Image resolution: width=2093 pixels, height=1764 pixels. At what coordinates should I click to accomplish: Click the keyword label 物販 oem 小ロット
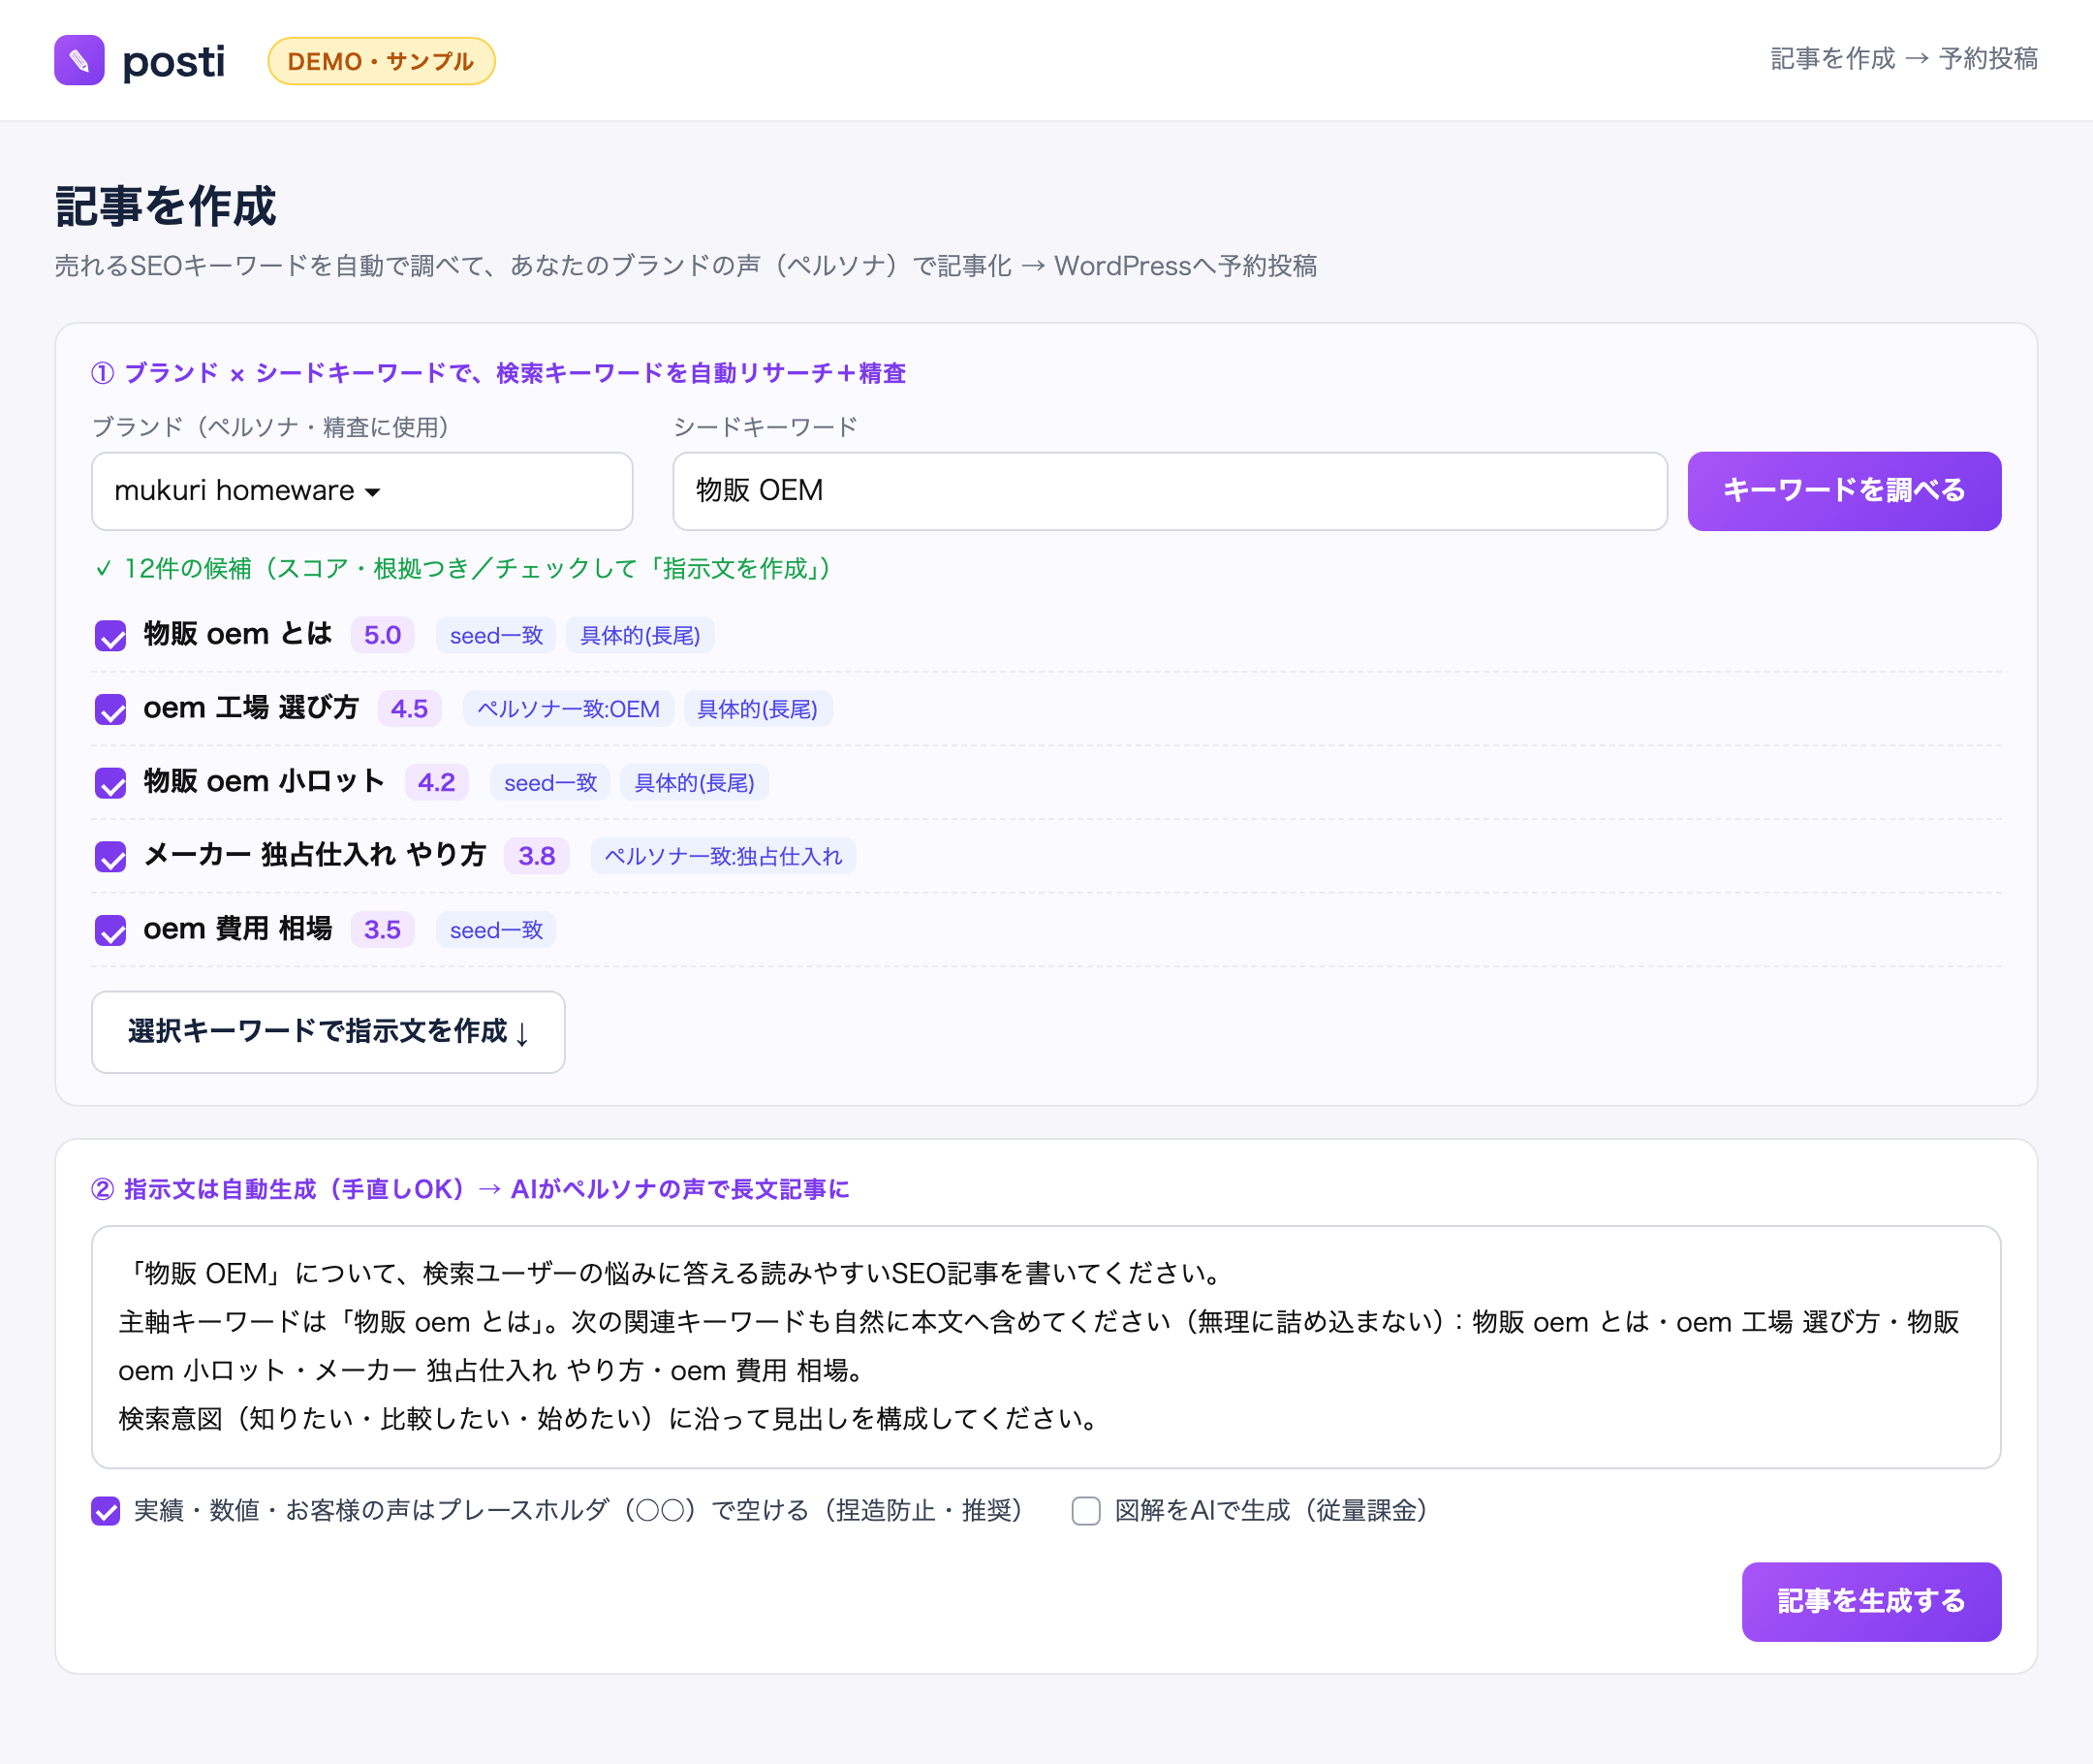pyautogui.click(x=264, y=781)
